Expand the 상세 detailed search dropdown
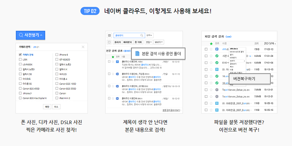 point(149,35)
